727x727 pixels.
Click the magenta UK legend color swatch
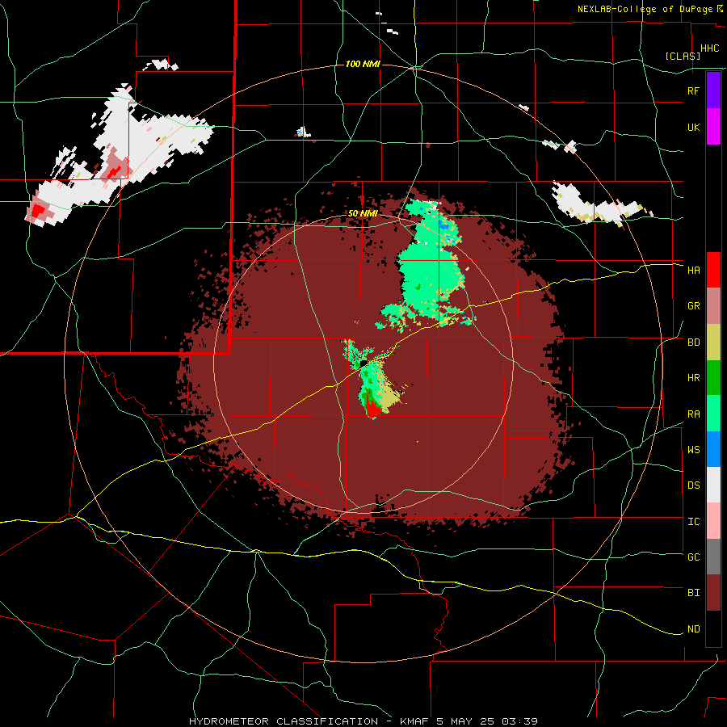click(713, 127)
